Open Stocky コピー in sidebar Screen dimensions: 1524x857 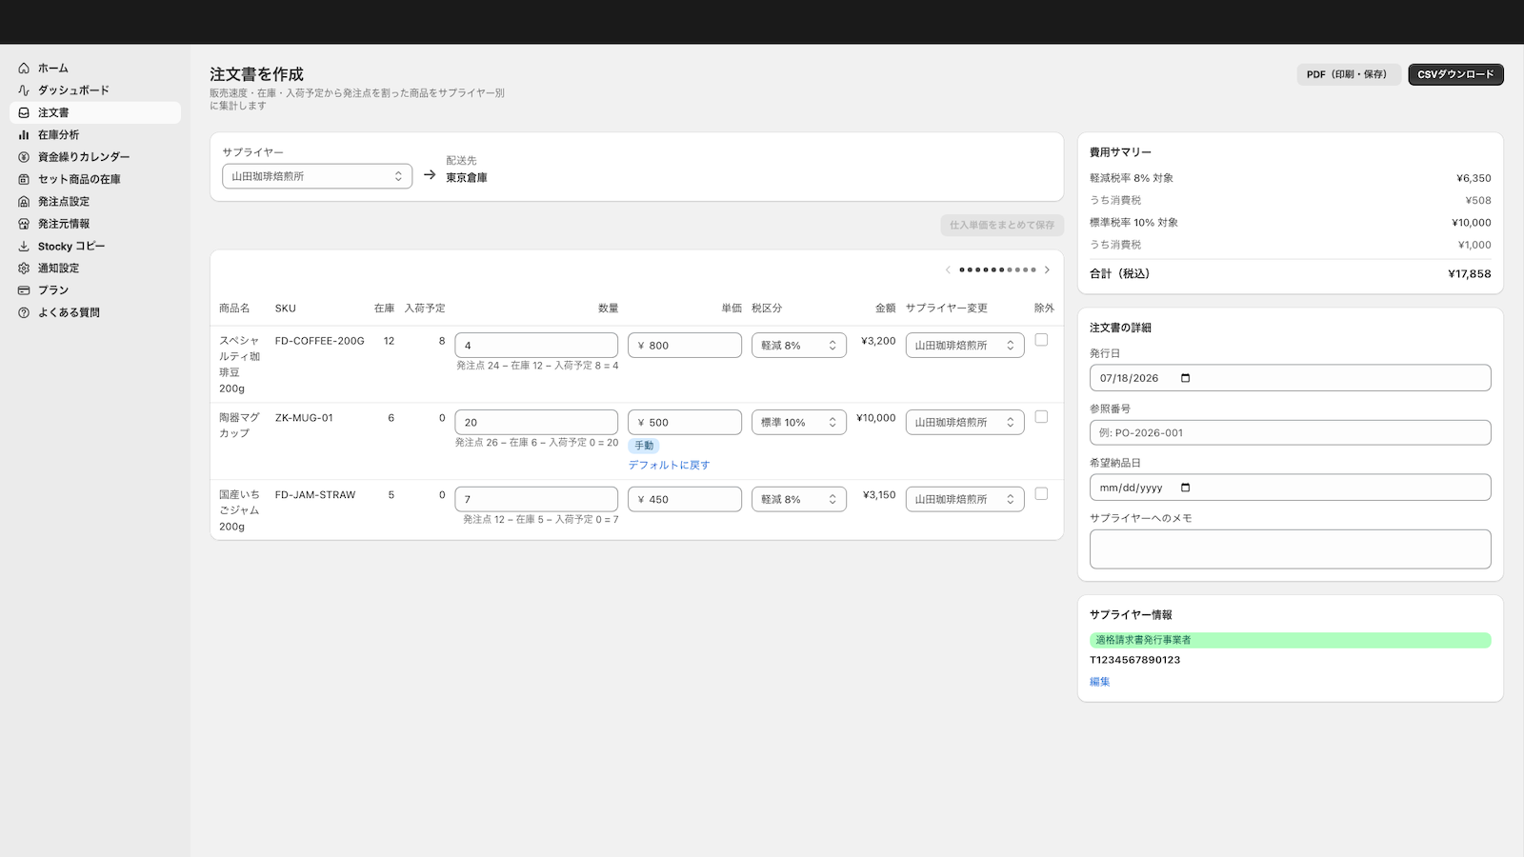[x=95, y=246]
